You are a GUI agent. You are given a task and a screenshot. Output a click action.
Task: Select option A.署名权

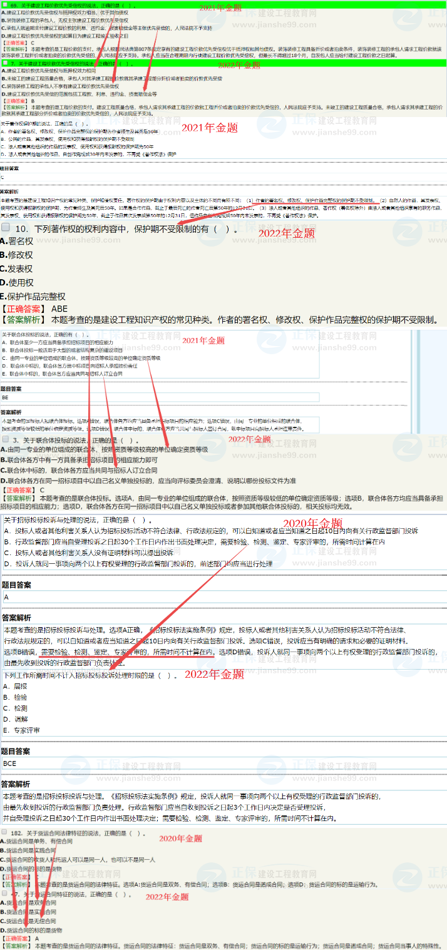click(17, 241)
